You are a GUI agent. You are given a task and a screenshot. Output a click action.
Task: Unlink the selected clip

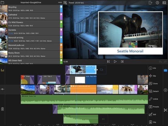click(153, 99)
